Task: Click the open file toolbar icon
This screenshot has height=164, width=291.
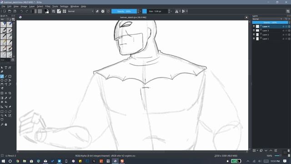Action: (x=10, y=11)
